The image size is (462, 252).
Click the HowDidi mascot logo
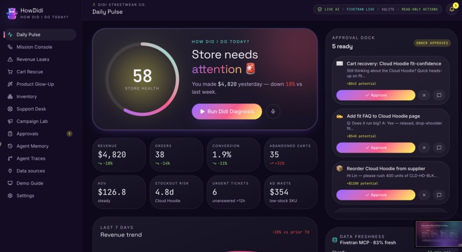[12, 13]
